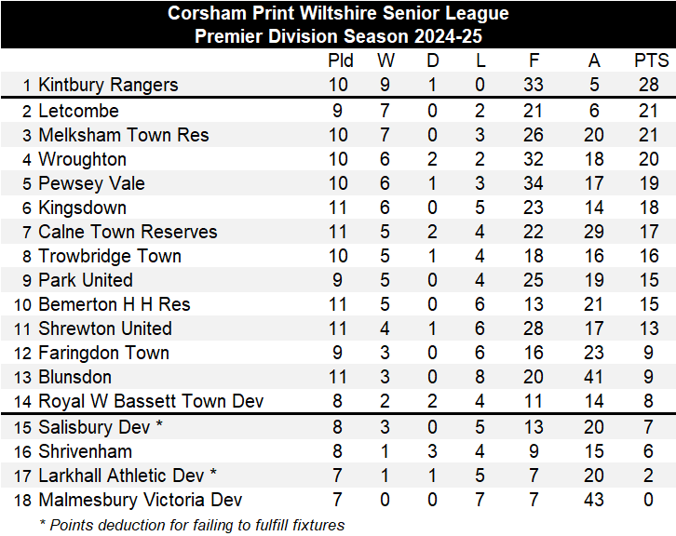
Task: Click the Kintbury Rangers team name
Action: (108, 85)
